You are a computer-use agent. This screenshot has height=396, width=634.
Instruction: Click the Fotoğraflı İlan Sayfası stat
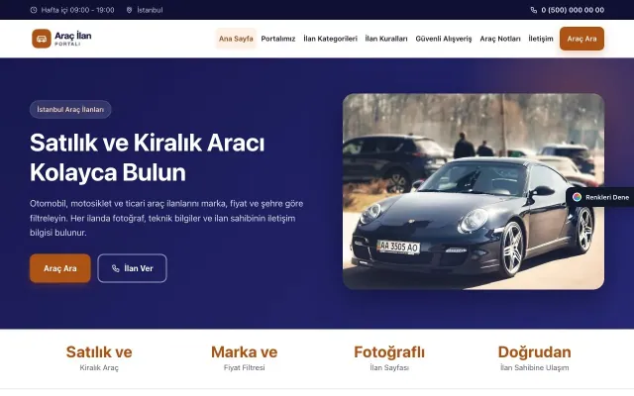coord(389,358)
